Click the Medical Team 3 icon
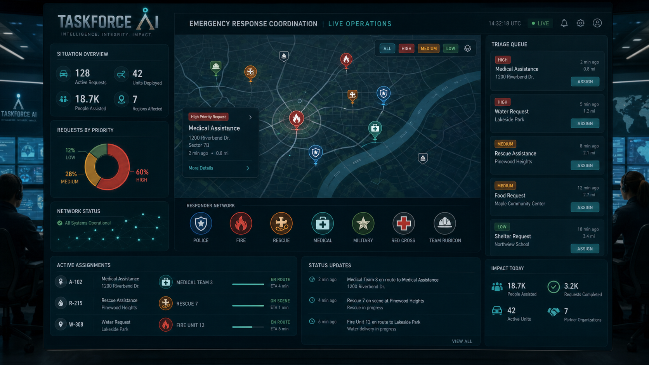 click(x=166, y=282)
